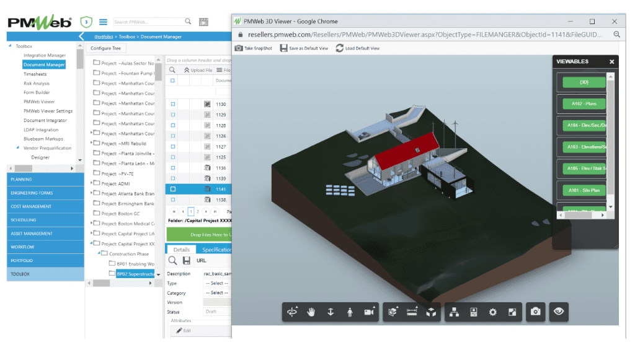Click the Portfolio breadcrumb link
635x350 pixels.
coord(104,37)
